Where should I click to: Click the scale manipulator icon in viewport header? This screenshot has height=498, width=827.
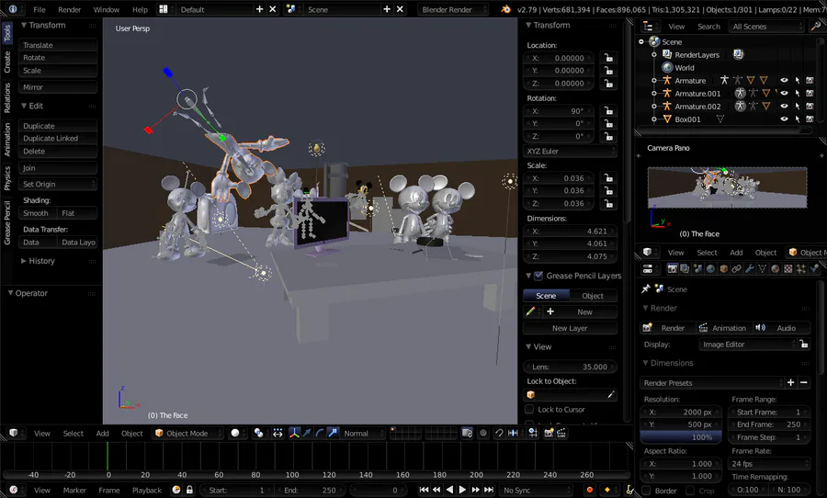click(333, 433)
